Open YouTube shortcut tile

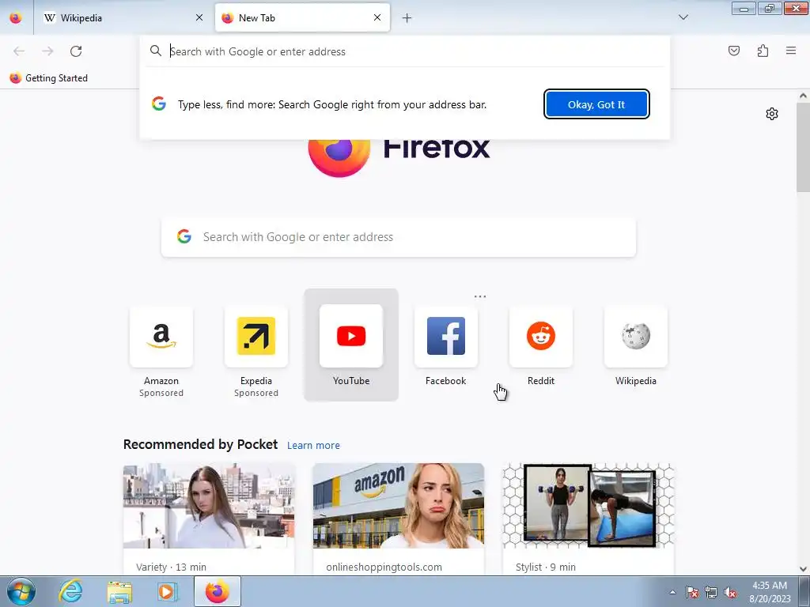(351, 345)
